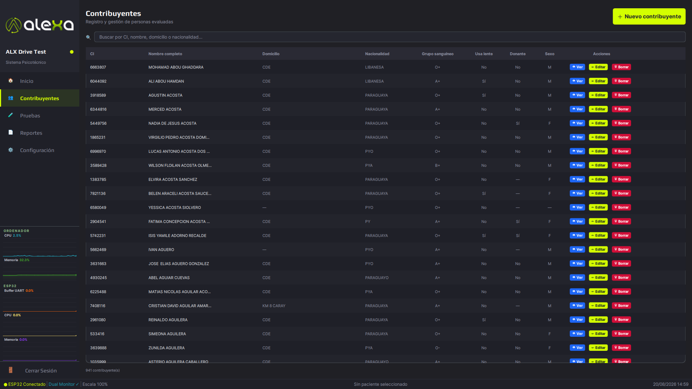The height and width of the screenshot is (389, 692).
Task: Click the Reportes document icon
Action: click(x=11, y=133)
